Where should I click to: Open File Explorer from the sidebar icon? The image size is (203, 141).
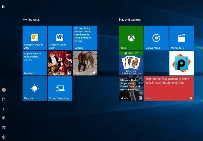click(4, 128)
